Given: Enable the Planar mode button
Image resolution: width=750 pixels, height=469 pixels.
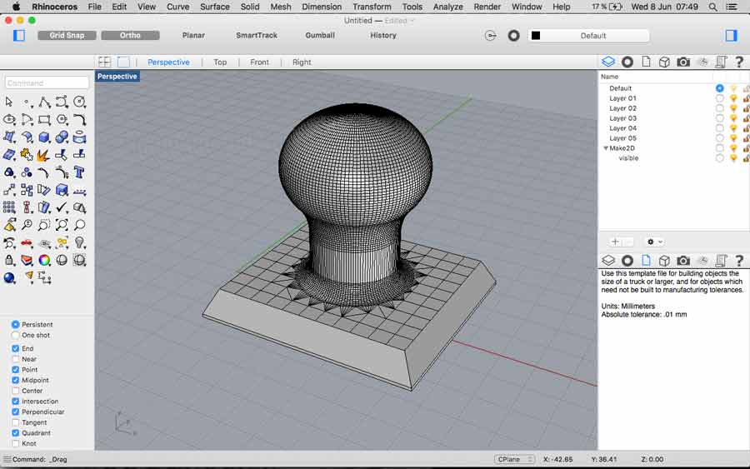Looking at the screenshot, I should [x=193, y=35].
